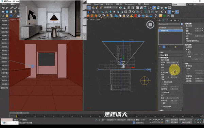This screenshot has width=204, height=128.
Task: Toggle Show End Result stack icon
Action: [x=164, y=47]
